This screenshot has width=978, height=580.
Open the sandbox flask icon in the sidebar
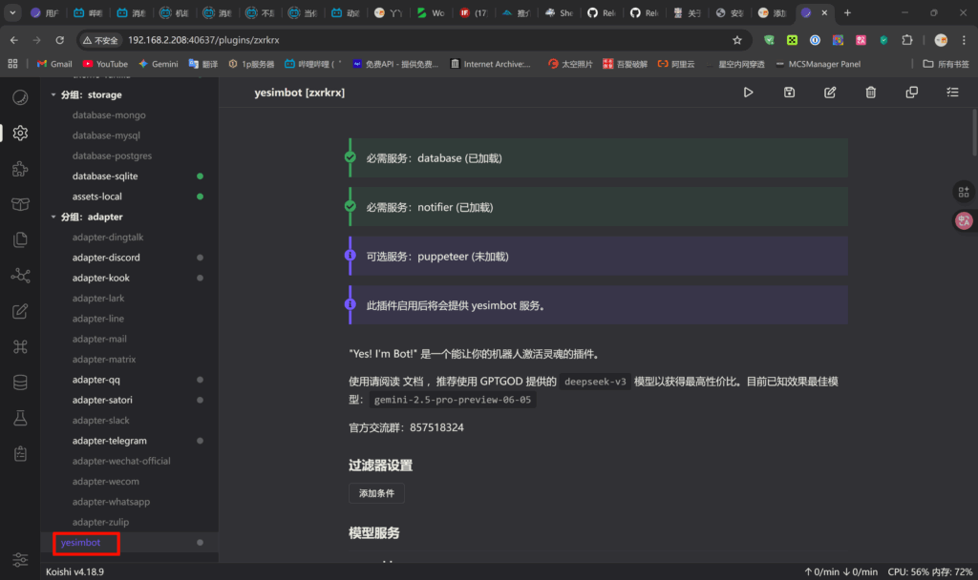(20, 417)
